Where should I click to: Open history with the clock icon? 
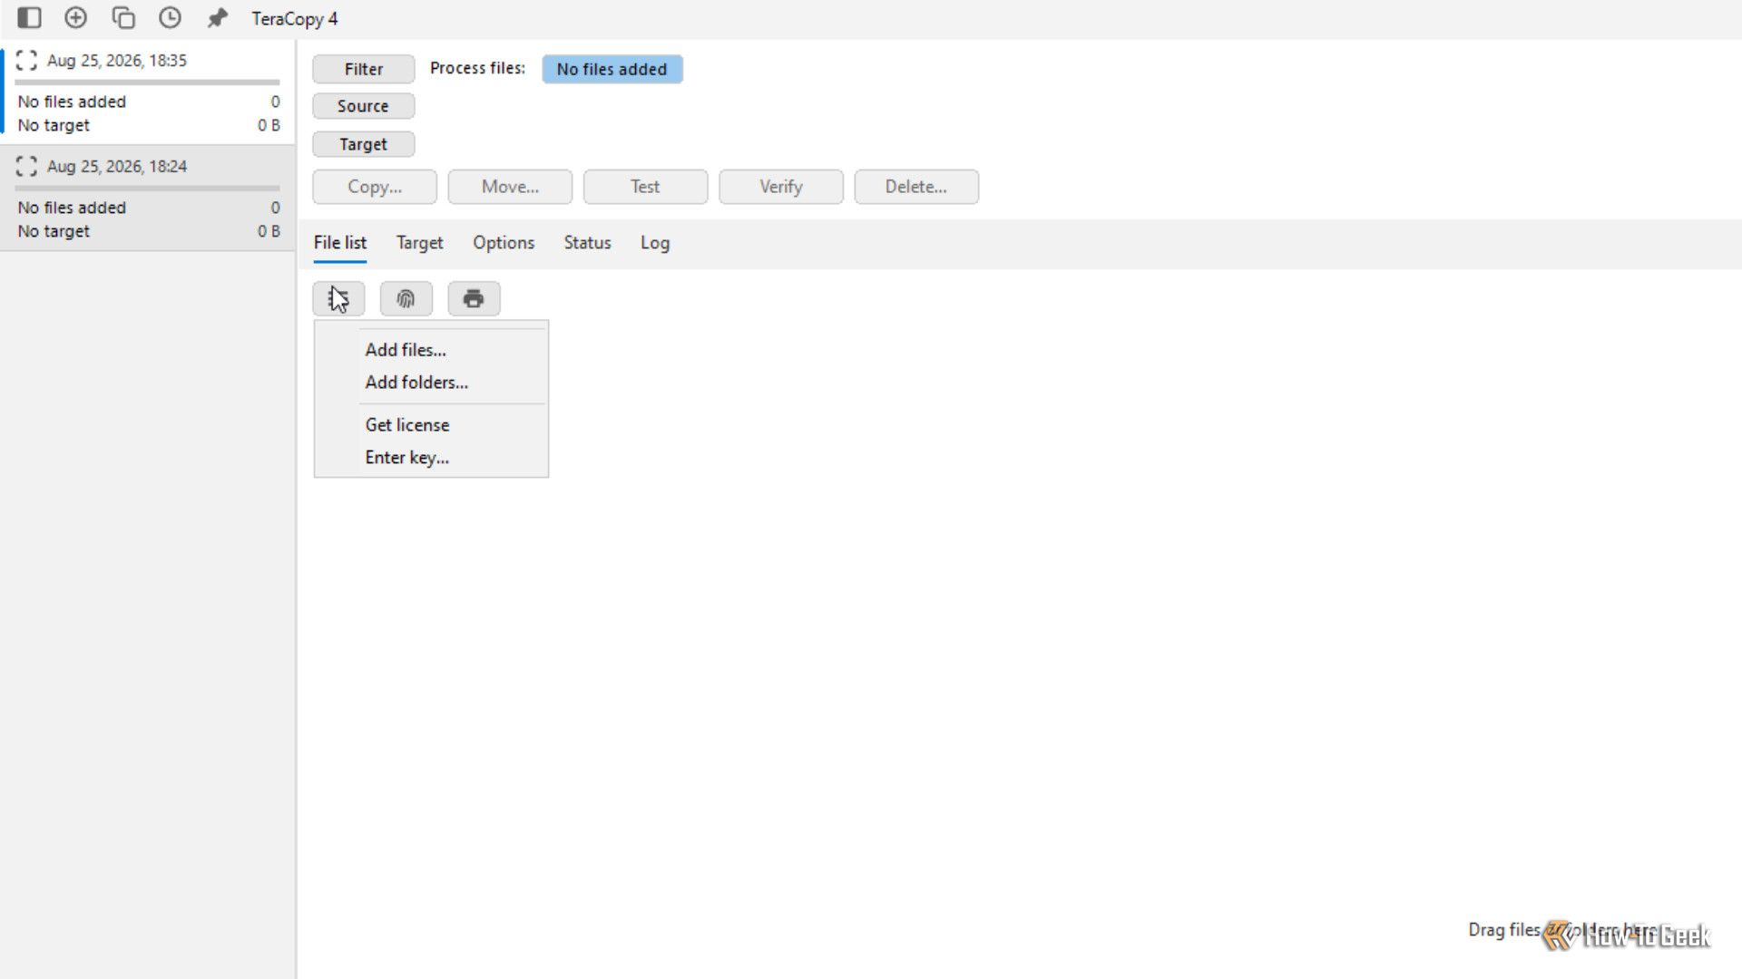pyautogui.click(x=170, y=17)
